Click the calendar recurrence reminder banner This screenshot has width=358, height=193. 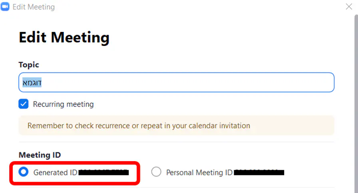(176, 126)
